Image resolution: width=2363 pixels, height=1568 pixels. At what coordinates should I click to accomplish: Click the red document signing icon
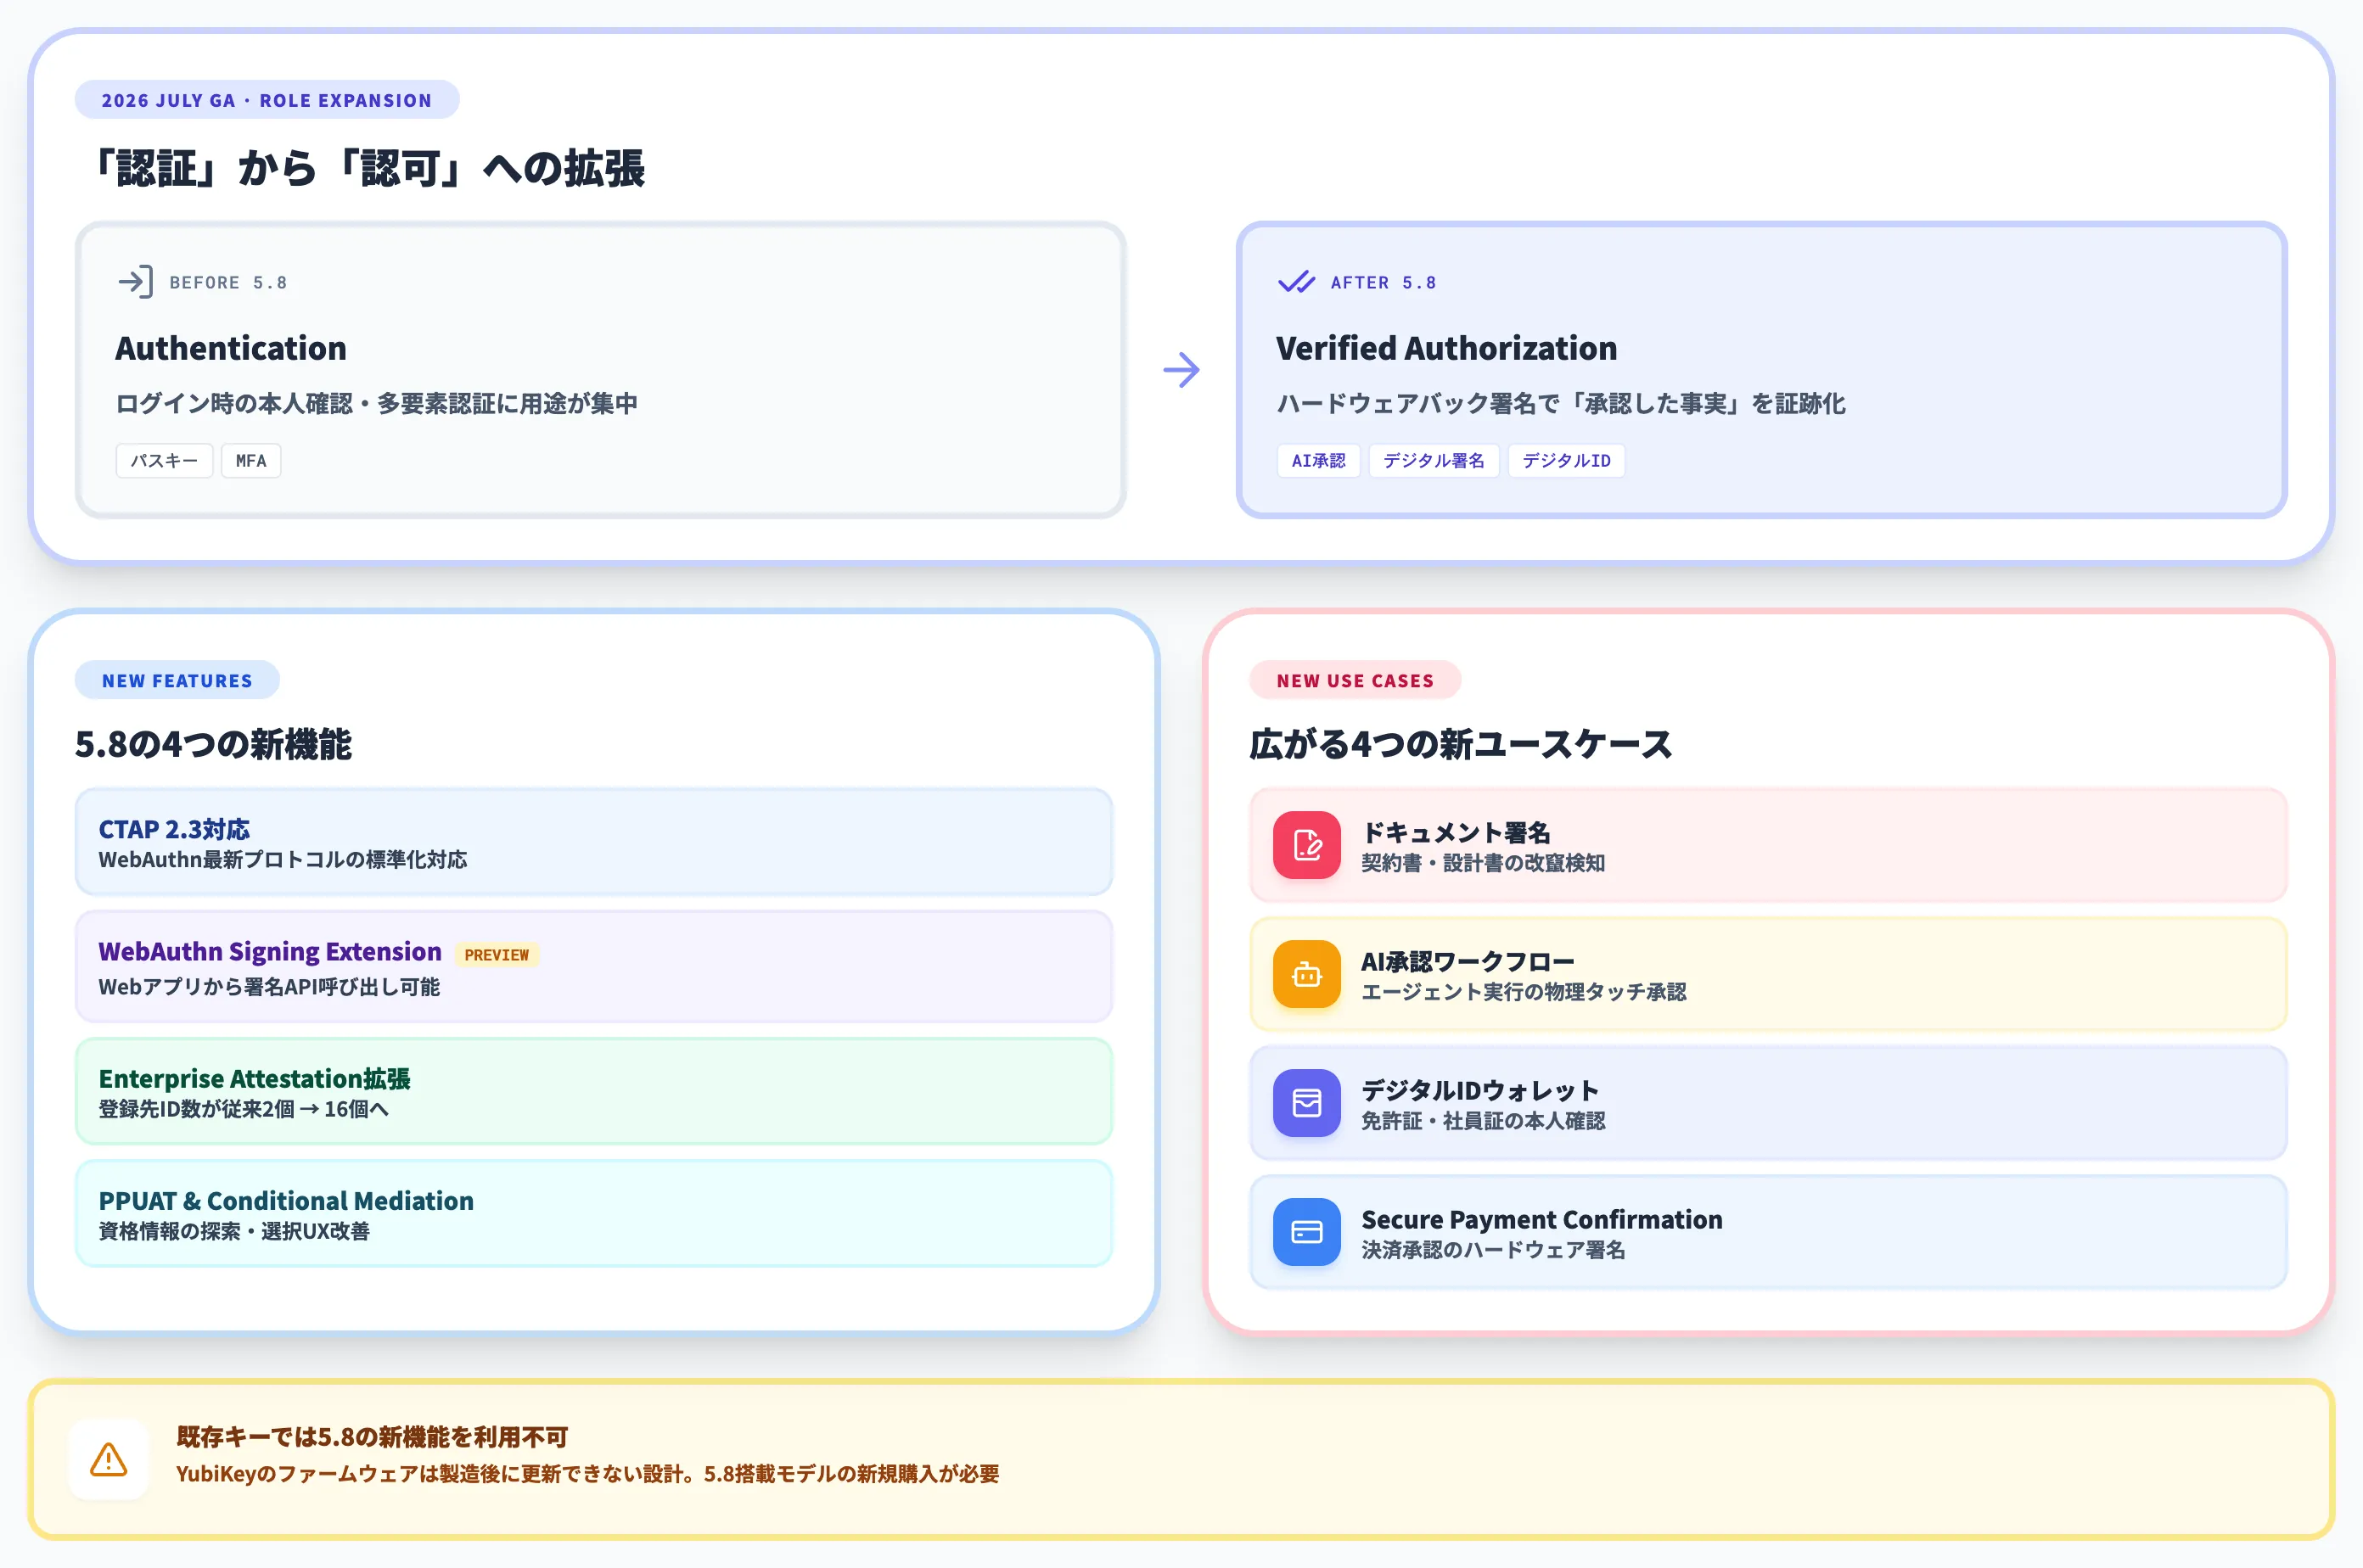coord(1306,845)
